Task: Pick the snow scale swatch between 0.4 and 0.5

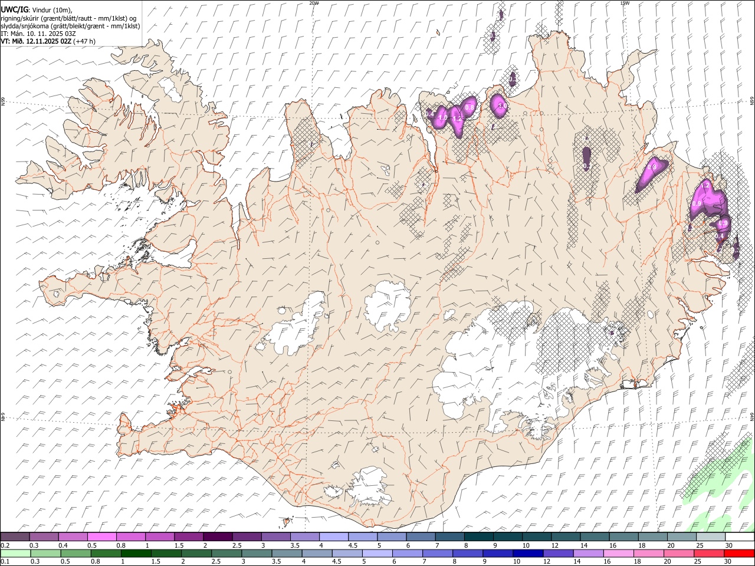Action: tap(73, 537)
